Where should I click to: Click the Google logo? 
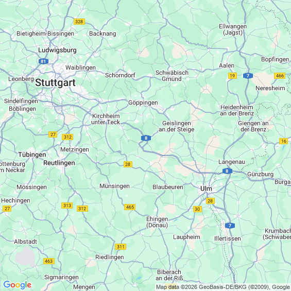18,285
